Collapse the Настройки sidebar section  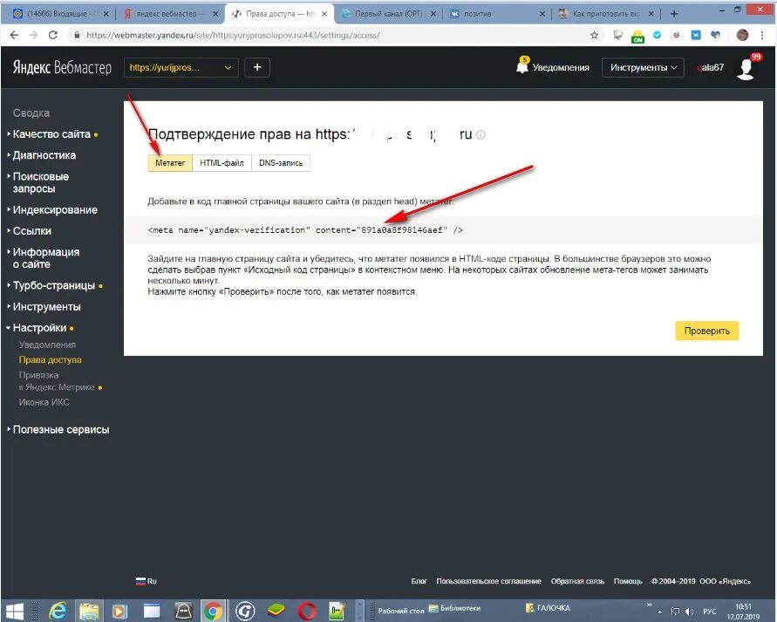pos(39,328)
